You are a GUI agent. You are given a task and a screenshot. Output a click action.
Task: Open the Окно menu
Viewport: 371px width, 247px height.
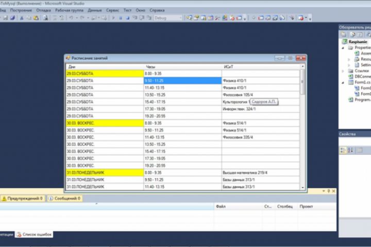tap(140, 10)
